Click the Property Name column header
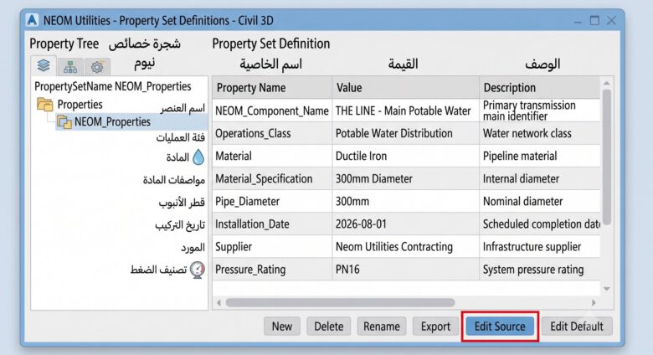This screenshot has width=653, height=355. pos(272,88)
